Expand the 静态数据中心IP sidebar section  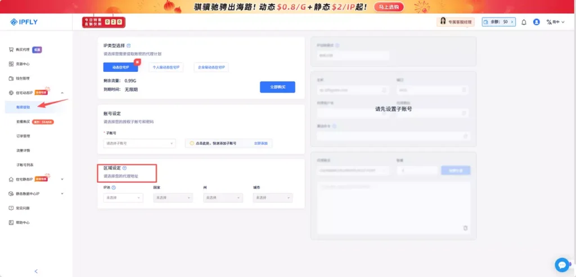[x=62, y=193]
